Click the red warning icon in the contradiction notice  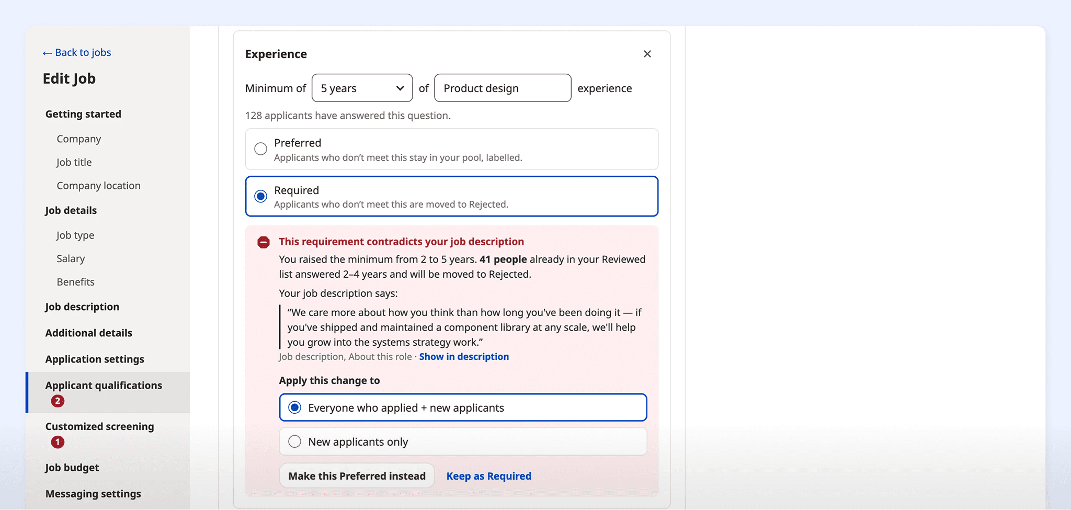pyautogui.click(x=264, y=242)
